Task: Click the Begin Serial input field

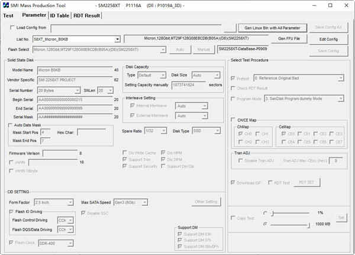Action: point(73,99)
